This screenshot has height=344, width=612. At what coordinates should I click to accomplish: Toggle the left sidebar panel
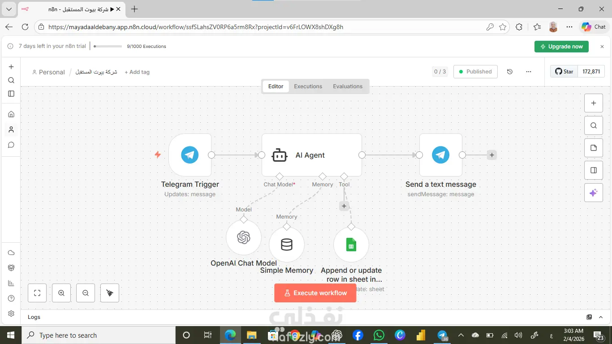[11, 94]
